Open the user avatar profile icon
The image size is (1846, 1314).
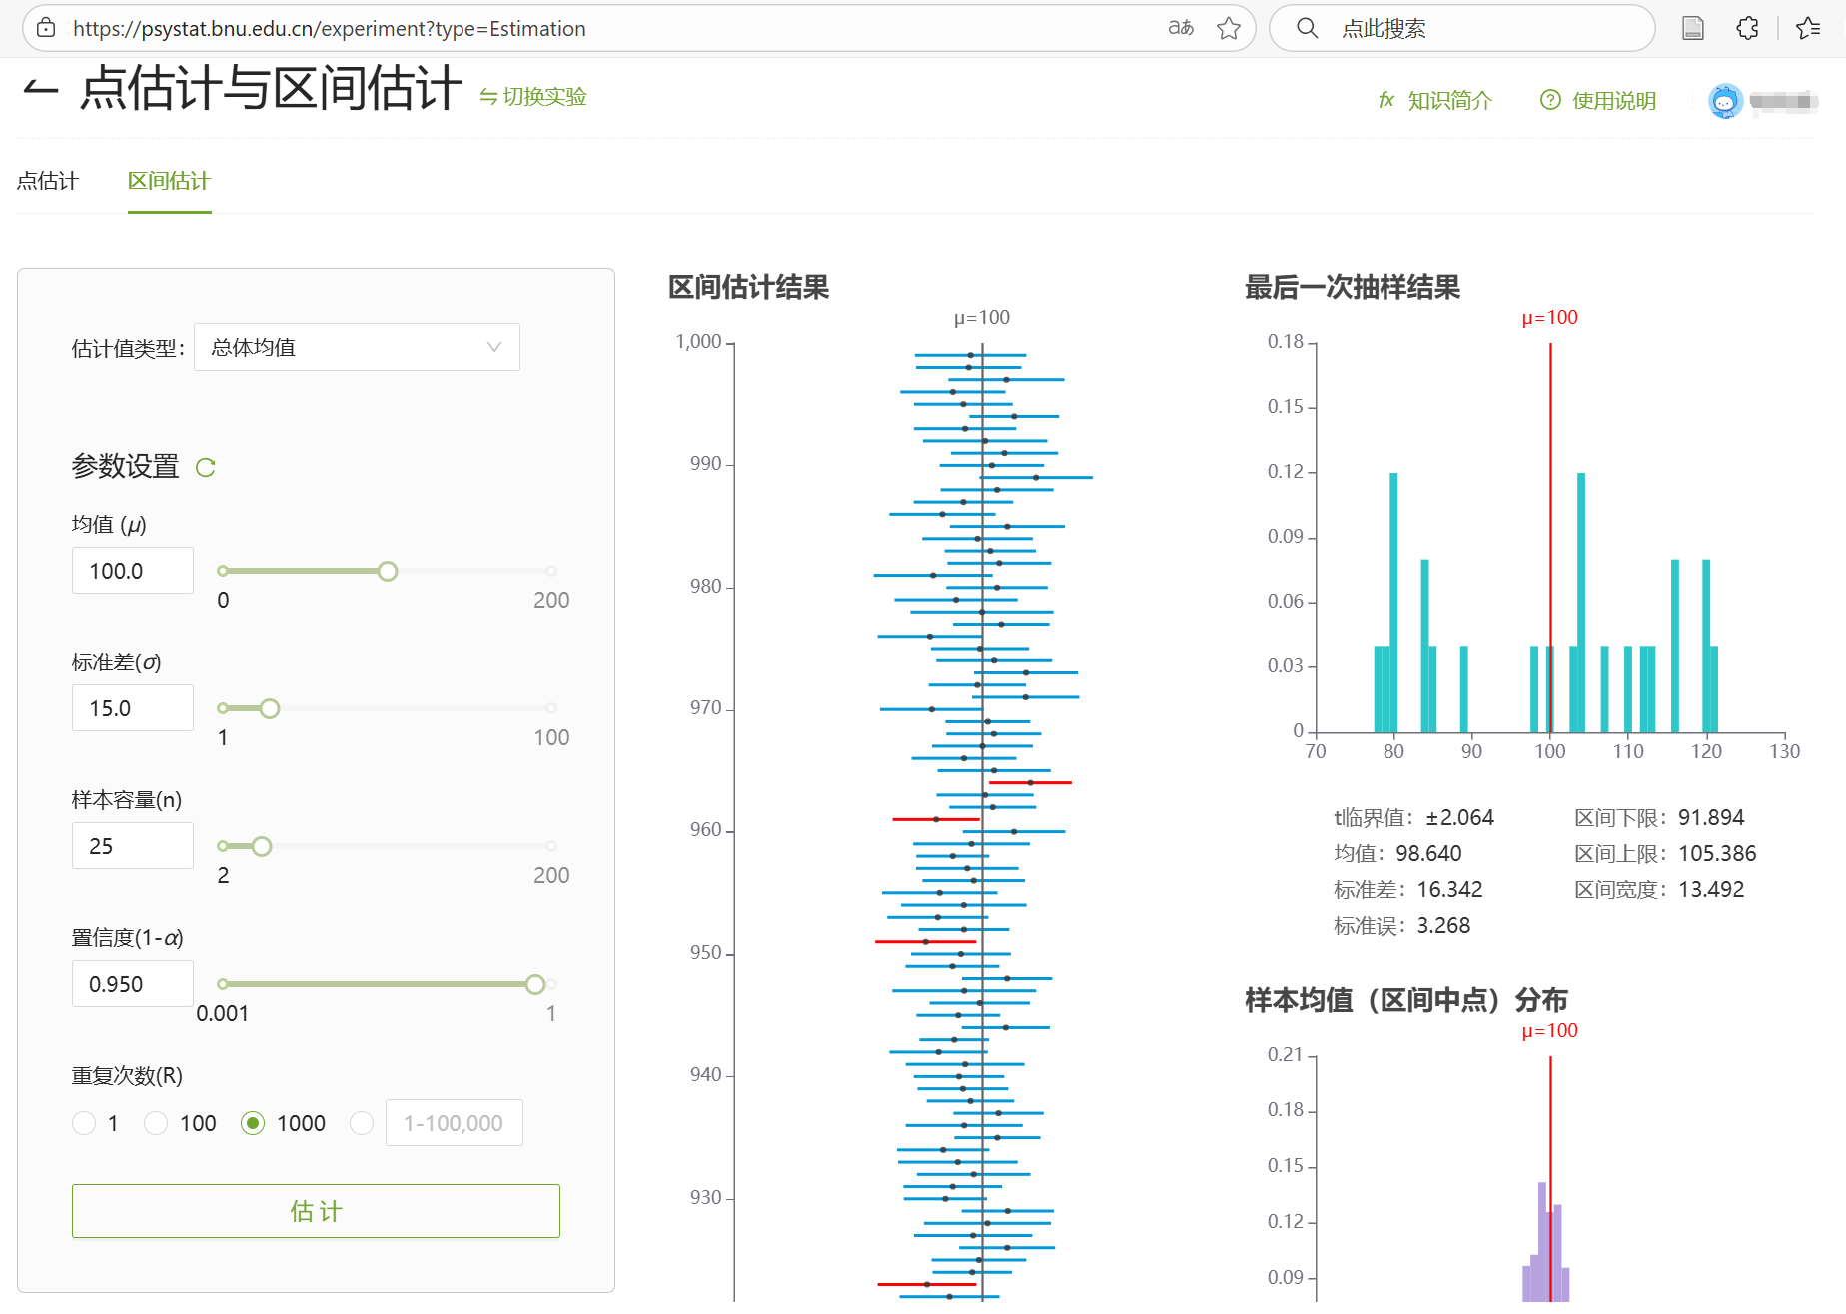click(1725, 101)
